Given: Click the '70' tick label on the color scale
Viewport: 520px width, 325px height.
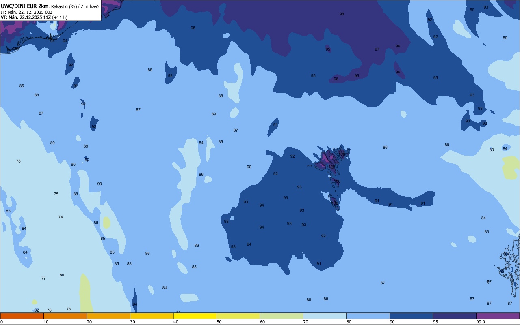Looking at the screenshot, I should pos(305,322).
